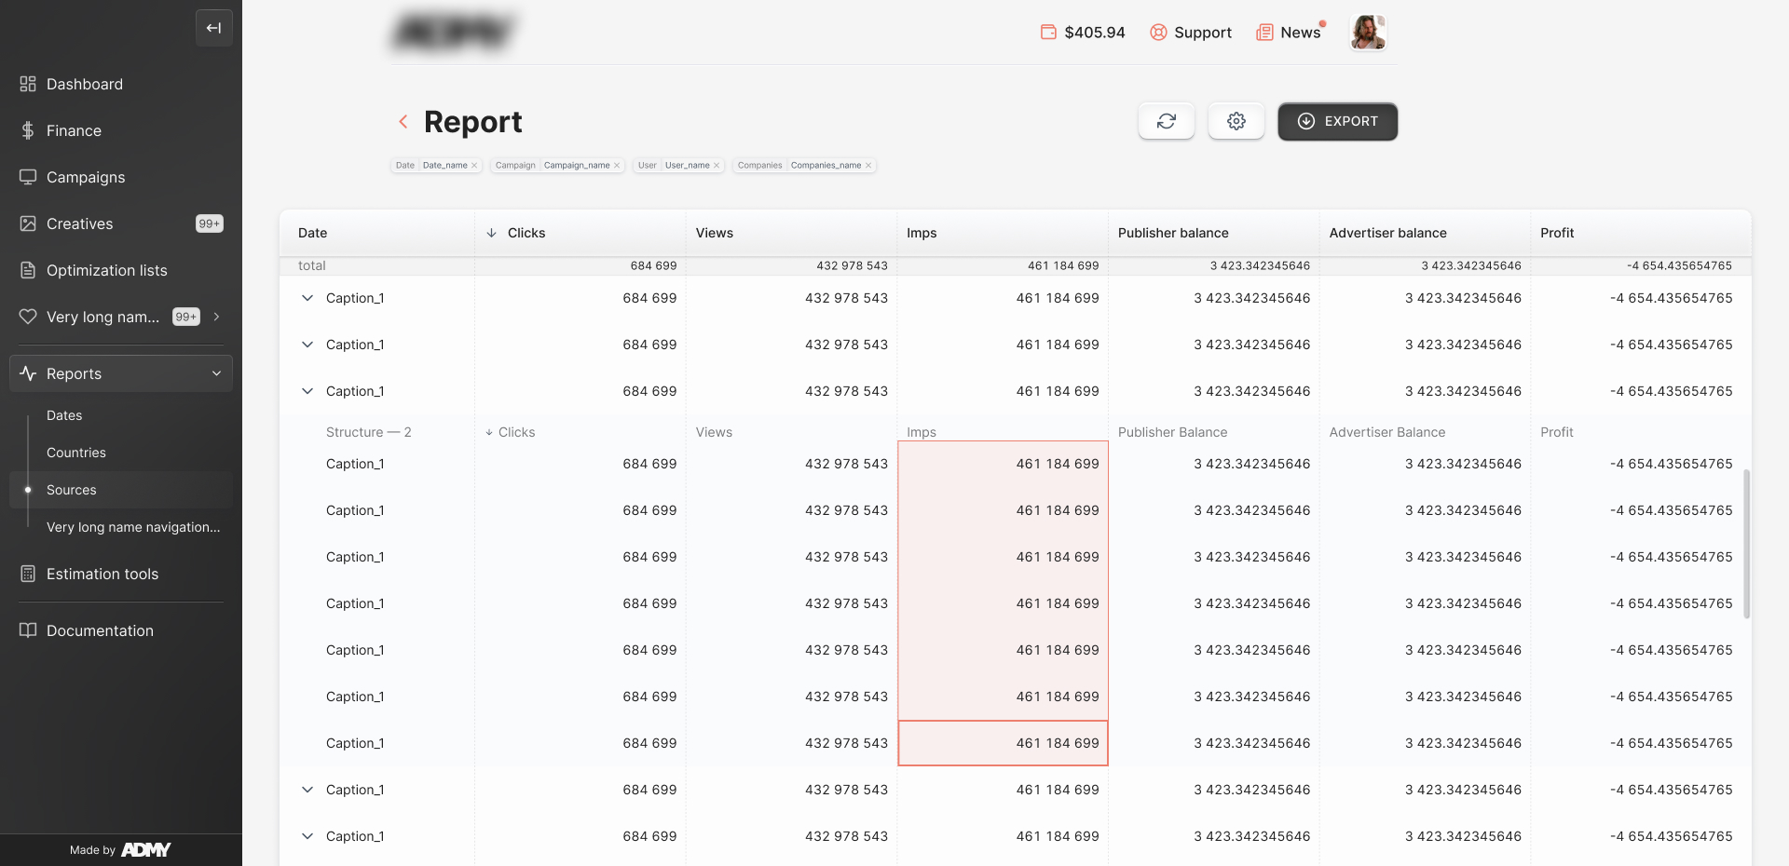The width and height of the screenshot is (1789, 866).
Task: Click the refresh report icon button
Action: [1166, 121]
